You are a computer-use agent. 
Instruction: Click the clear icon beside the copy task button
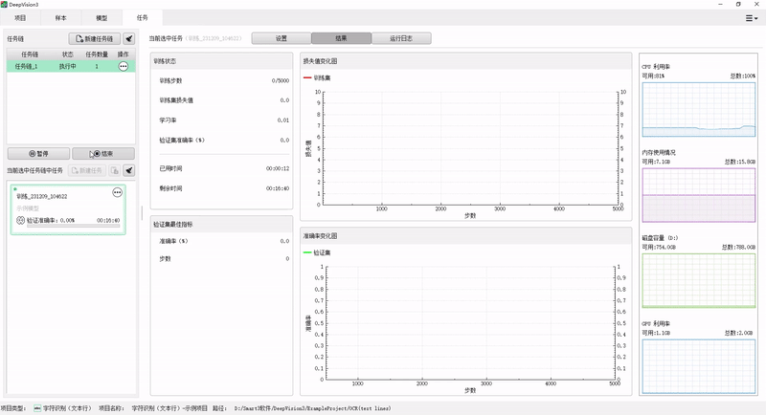pos(129,170)
